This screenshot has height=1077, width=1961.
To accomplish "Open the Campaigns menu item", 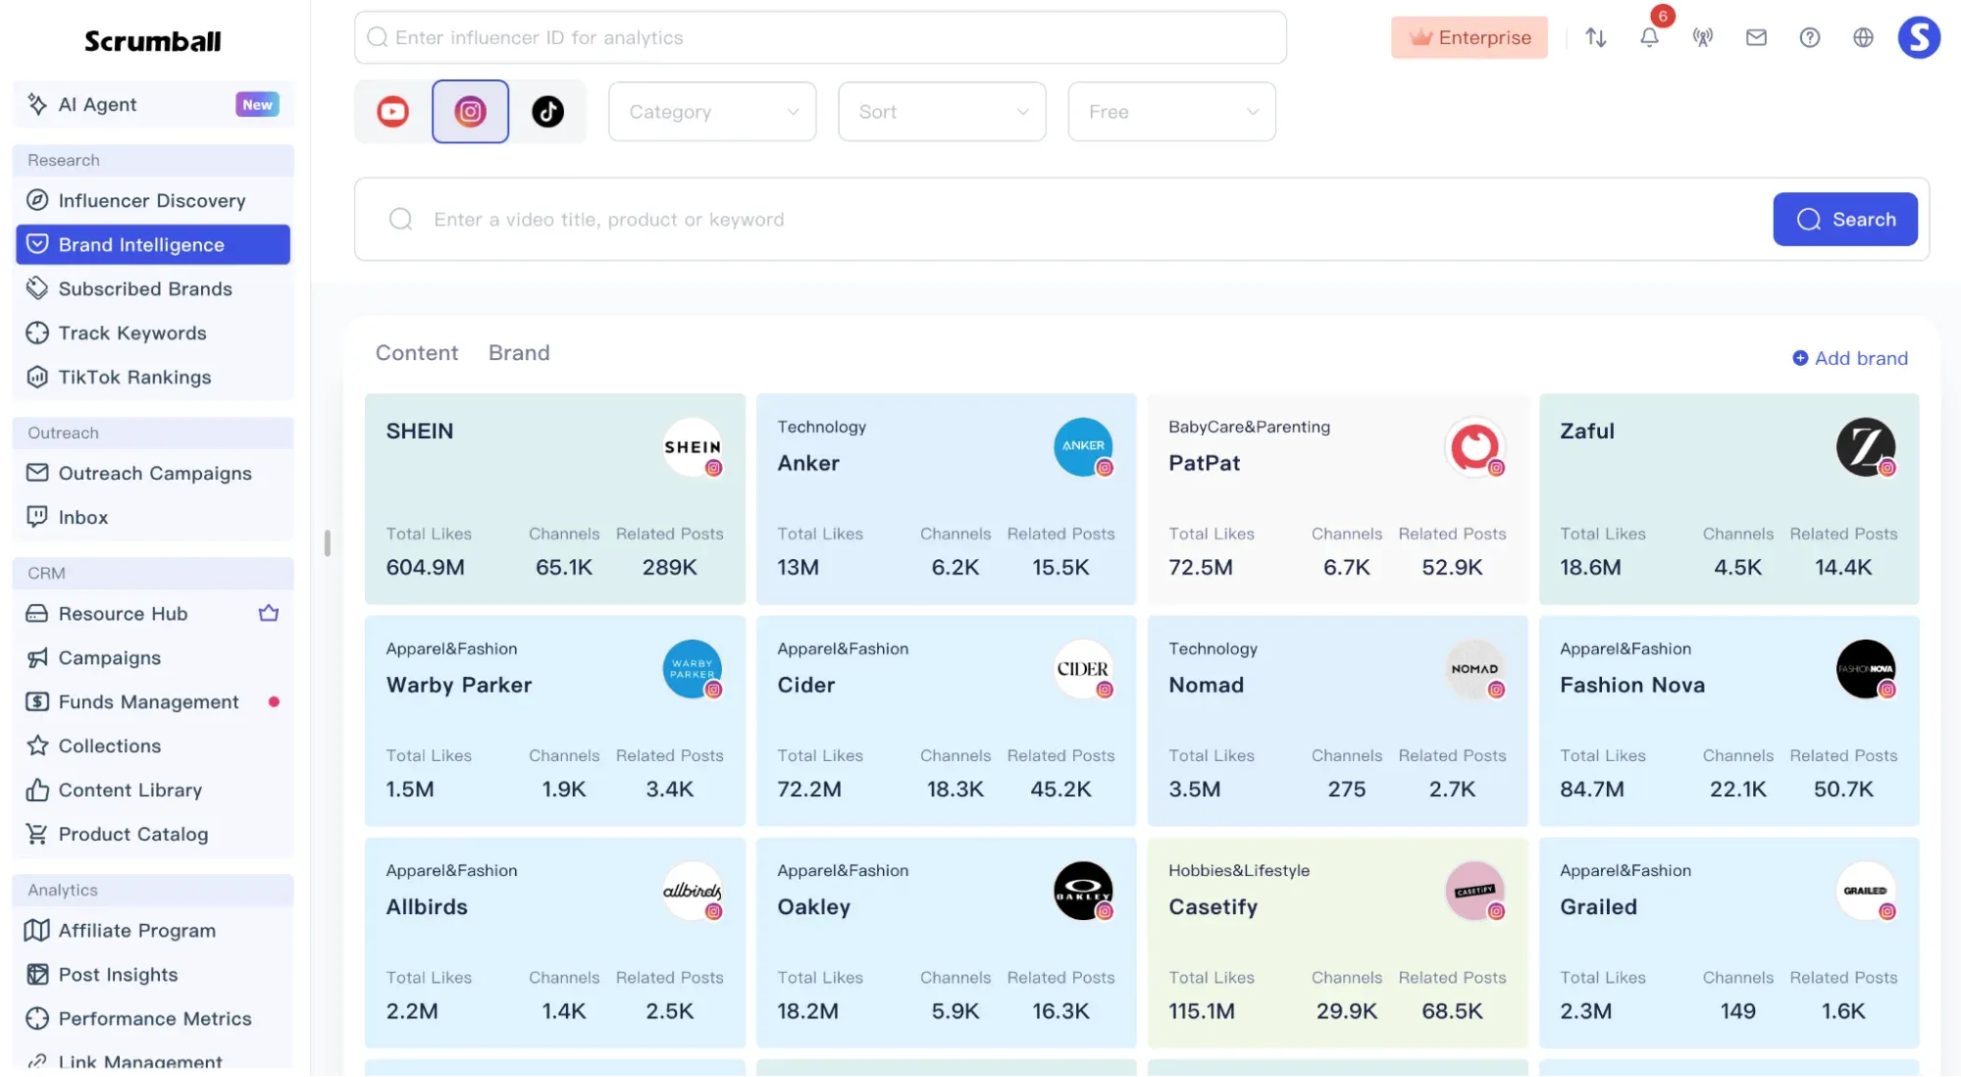I will point(153,657).
